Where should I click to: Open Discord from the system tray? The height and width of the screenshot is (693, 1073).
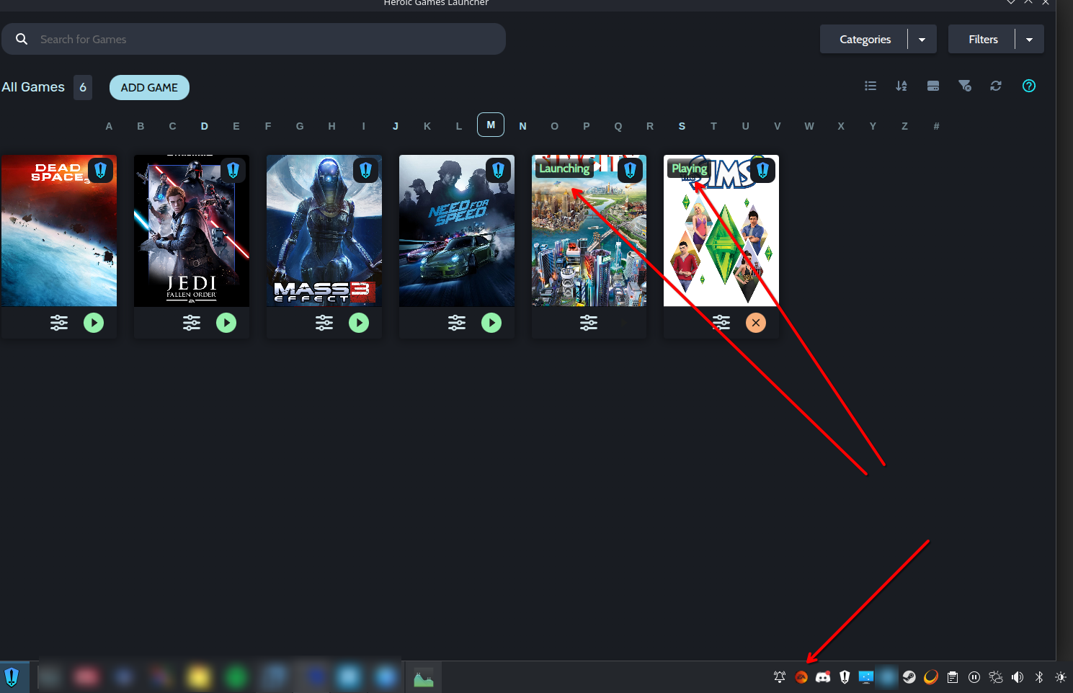(x=823, y=677)
